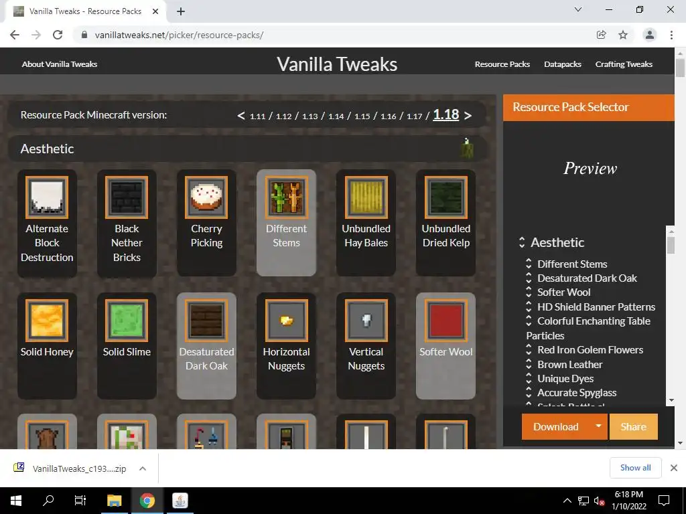Open the Crafting Tweaks nav item
This screenshot has height=514, width=686.
tap(624, 64)
